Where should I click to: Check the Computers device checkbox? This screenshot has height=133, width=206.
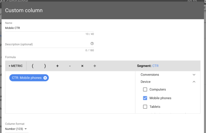pyautogui.click(x=145, y=89)
